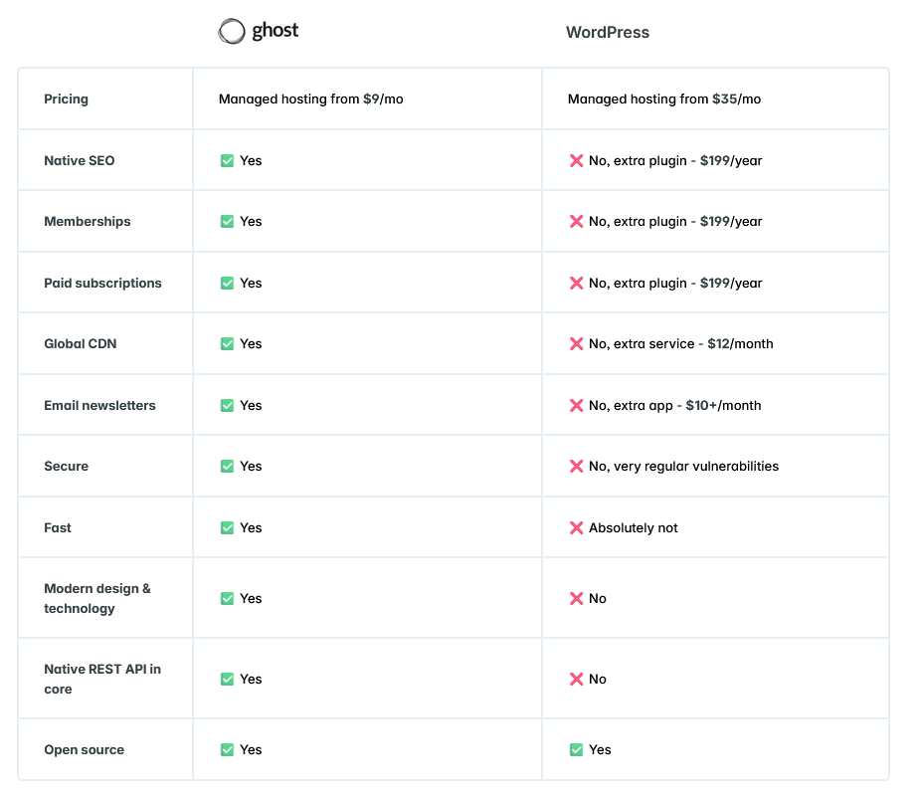Click Ghost 'Yes' text in Memberships row
Image resolution: width=919 pixels, height=801 pixels.
coord(251,222)
